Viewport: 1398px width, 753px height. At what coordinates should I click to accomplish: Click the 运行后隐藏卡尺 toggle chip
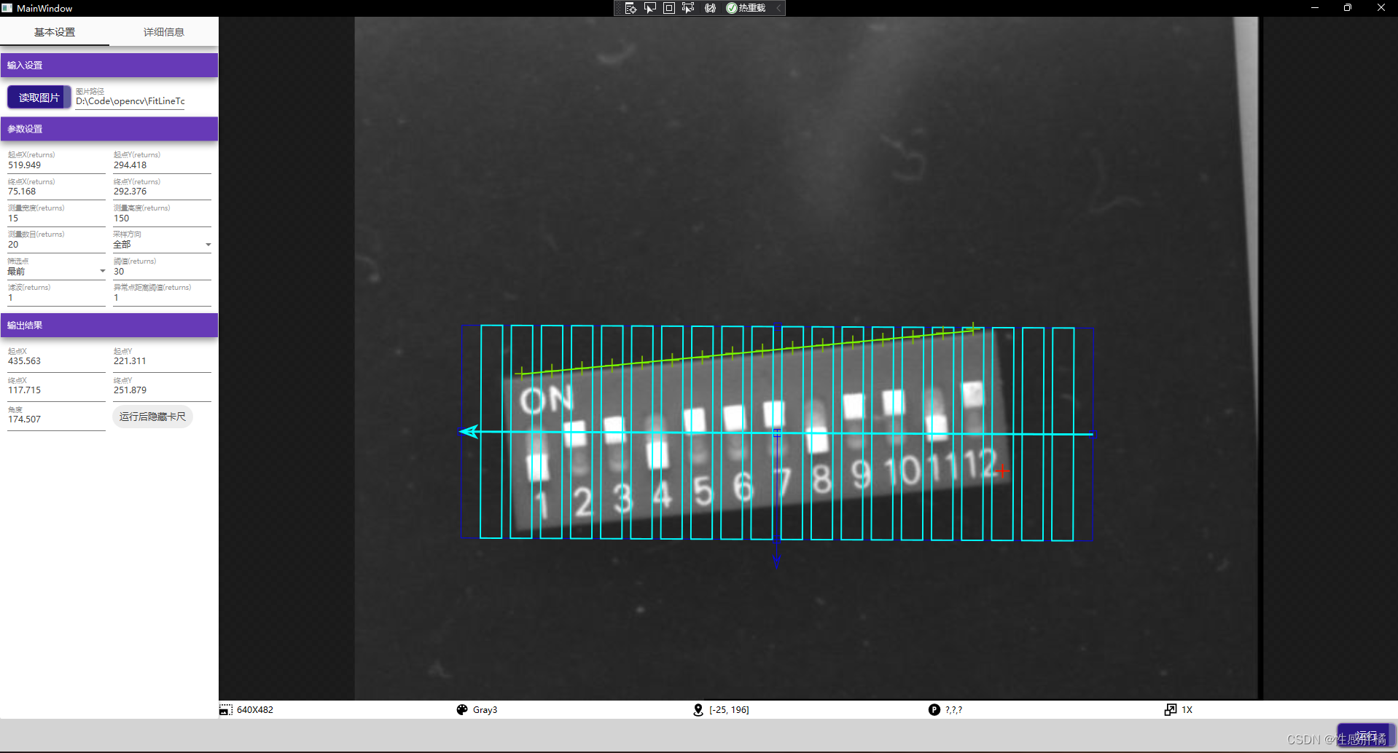tap(153, 417)
